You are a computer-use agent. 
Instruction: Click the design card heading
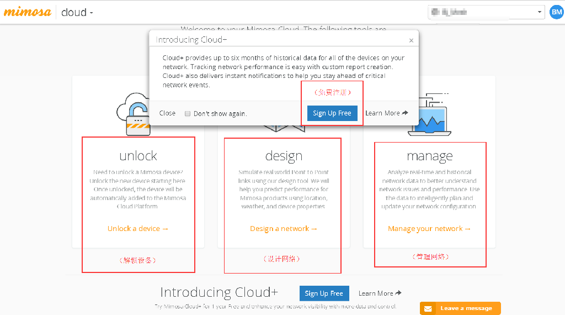(284, 156)
